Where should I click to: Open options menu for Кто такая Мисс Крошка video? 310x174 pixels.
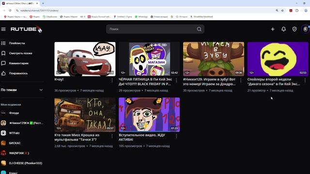(x=112, y=136)
